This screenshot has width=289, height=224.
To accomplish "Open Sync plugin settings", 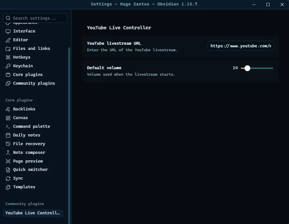I will pos(33,178).
